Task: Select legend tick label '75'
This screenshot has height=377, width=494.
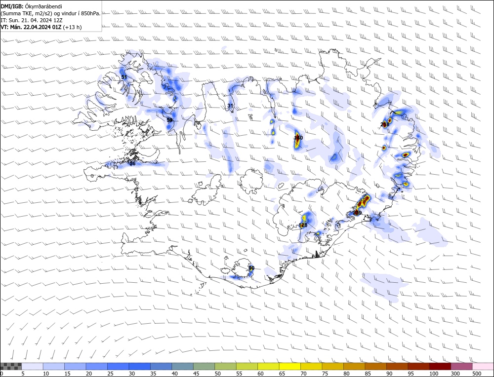Action: pos(325,374)
